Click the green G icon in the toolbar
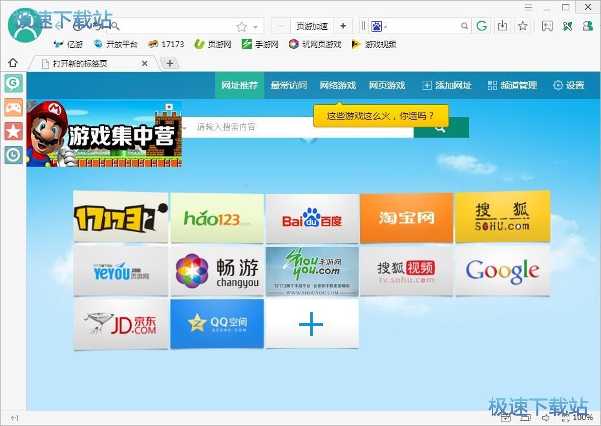The width and height of the screenshot is (601, 426). tap(481, 26)
